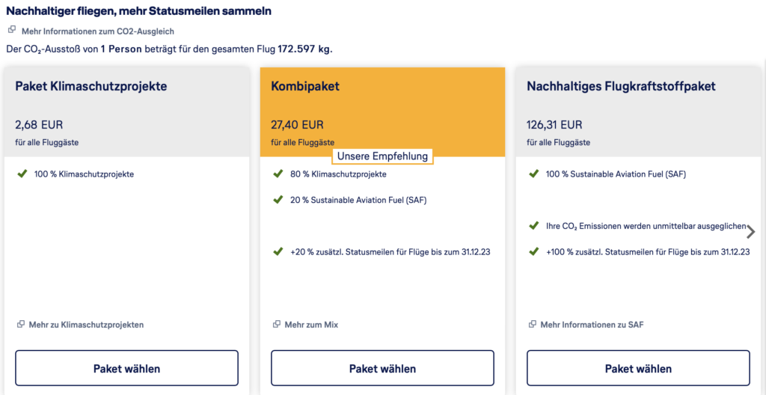Open Mehr Informationen zum CO2-Ausgleich link
The image size is (766, 395).
click(x=97, y=31)
